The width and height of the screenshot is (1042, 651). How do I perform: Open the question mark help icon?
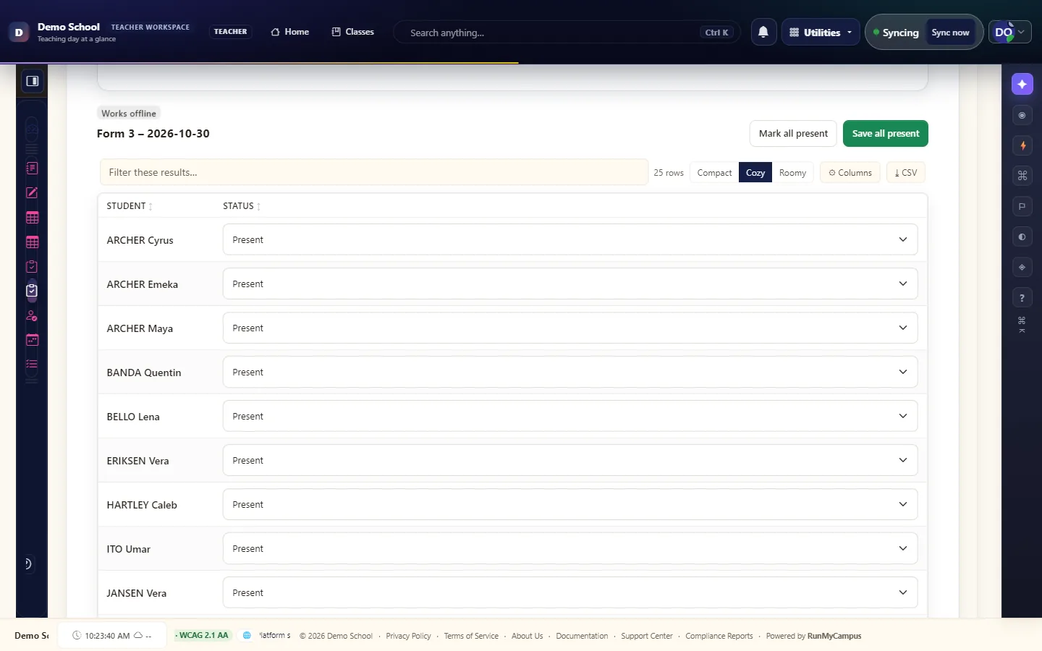(x=1022, y=297)
